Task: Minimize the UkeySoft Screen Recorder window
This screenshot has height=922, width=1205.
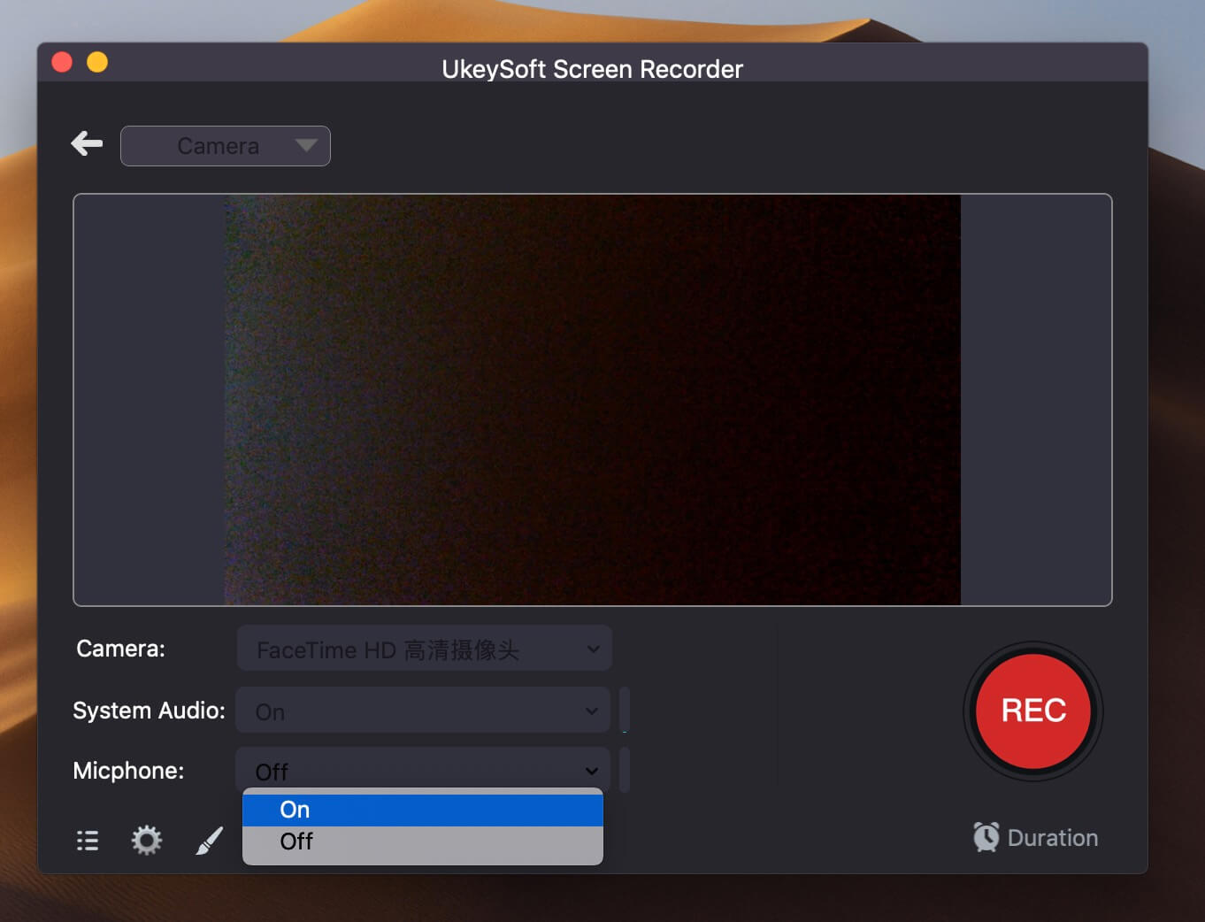Action: coord(97,62)
